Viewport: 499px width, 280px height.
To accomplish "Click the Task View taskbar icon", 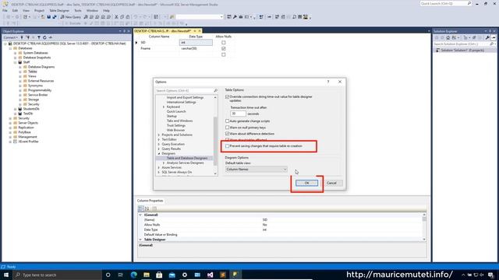I will (x=121, y=275).
